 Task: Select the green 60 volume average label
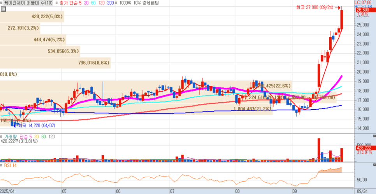[44, 137]
